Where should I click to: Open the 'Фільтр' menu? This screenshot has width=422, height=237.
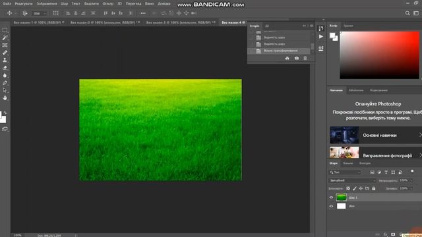coord(108,4)
